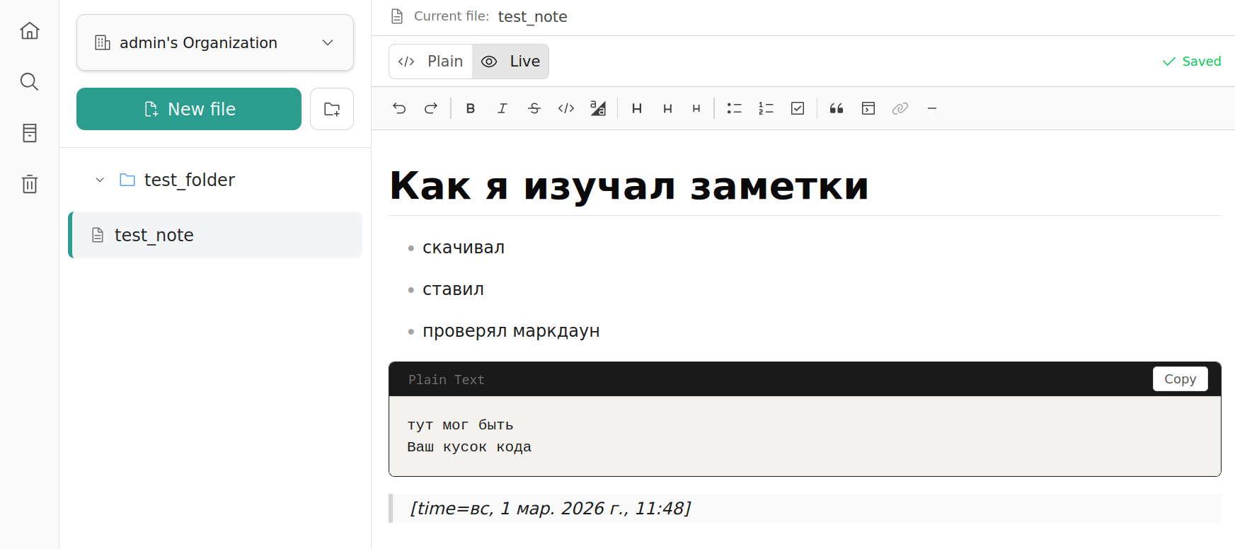Click the New file button
The height and width of the screenshot is (549, 1235).
tap(189, 109)
